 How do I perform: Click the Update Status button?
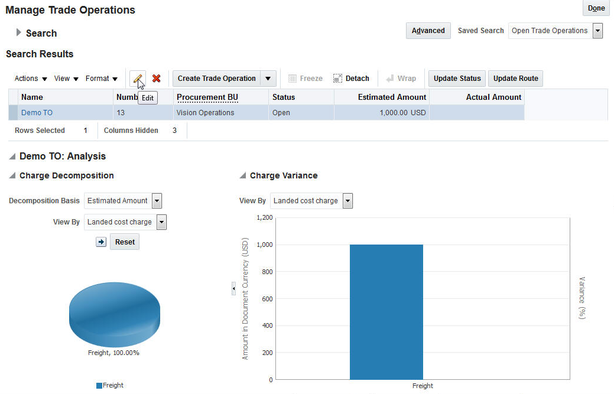pyautogui.click(x=457, y=79)
